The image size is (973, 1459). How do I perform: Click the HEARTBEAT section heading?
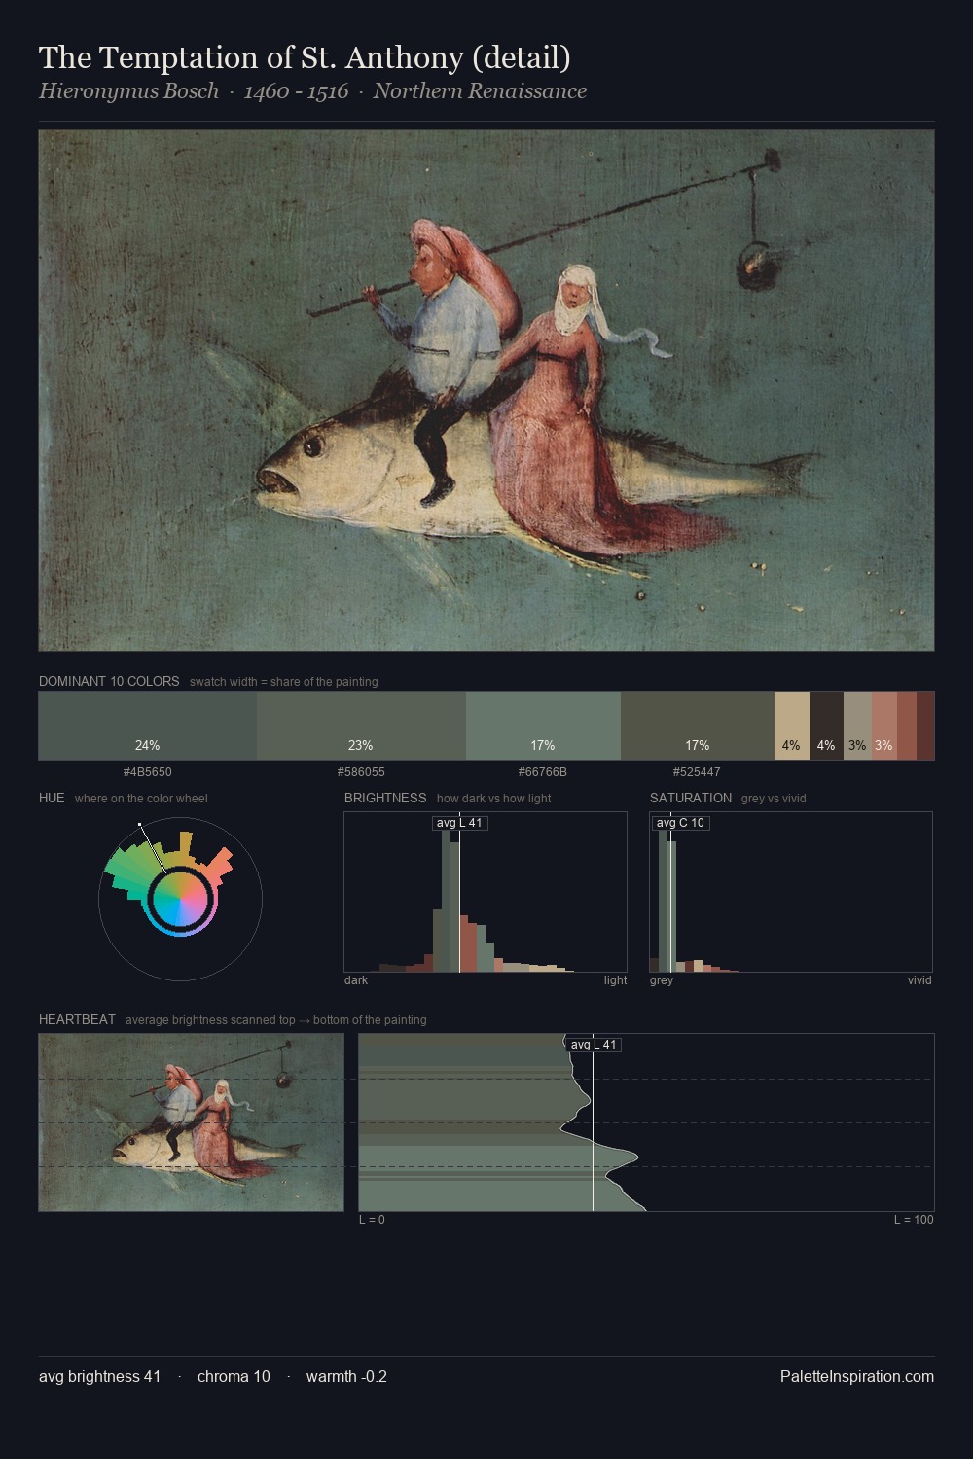coord(77,1019)
